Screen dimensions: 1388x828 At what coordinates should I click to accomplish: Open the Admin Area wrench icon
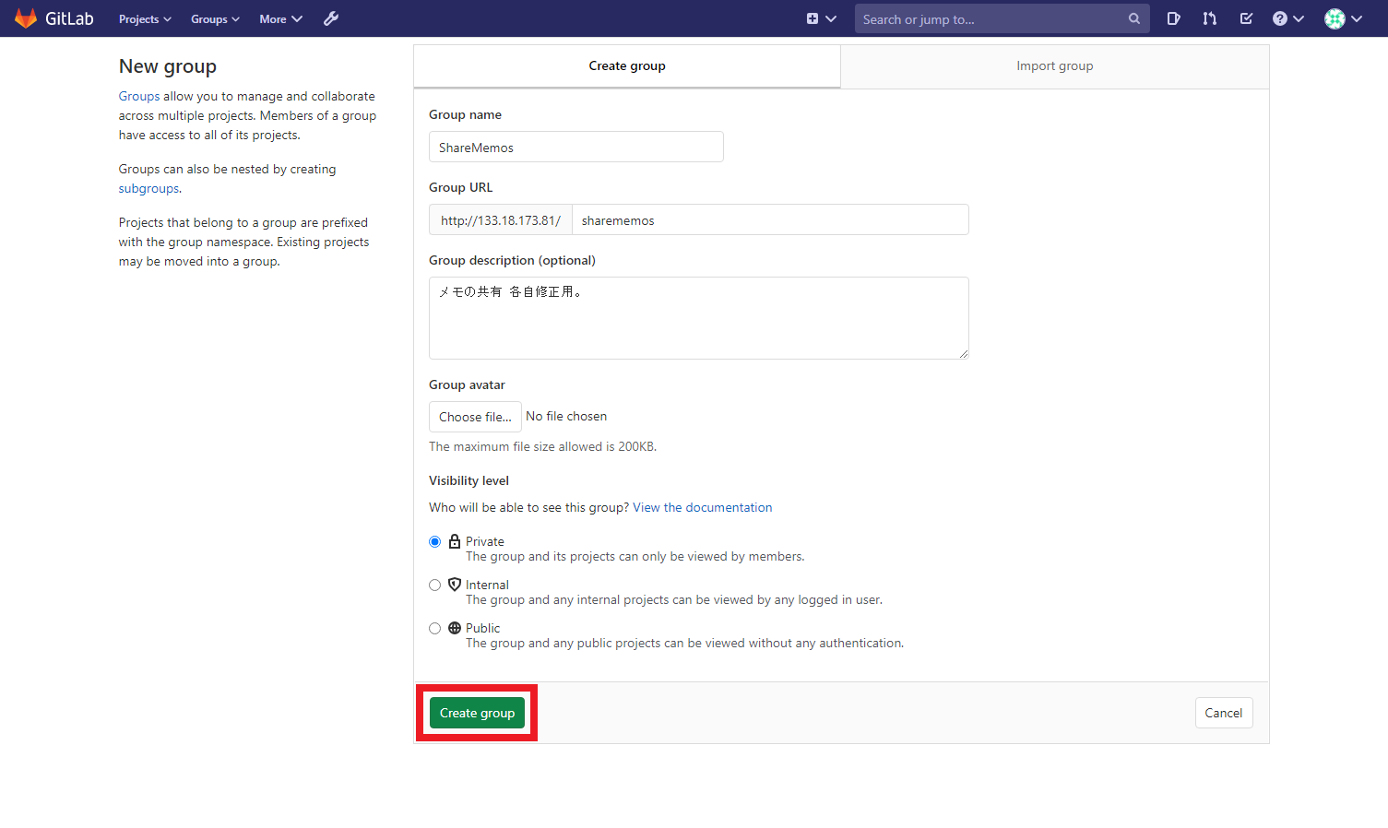tap(331, 18)
